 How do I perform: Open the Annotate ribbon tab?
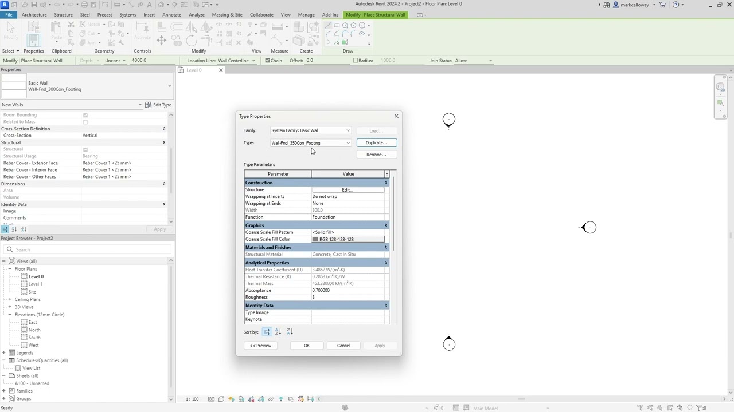pos(171,15)
